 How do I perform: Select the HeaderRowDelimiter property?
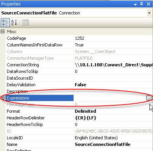(26, 118)
